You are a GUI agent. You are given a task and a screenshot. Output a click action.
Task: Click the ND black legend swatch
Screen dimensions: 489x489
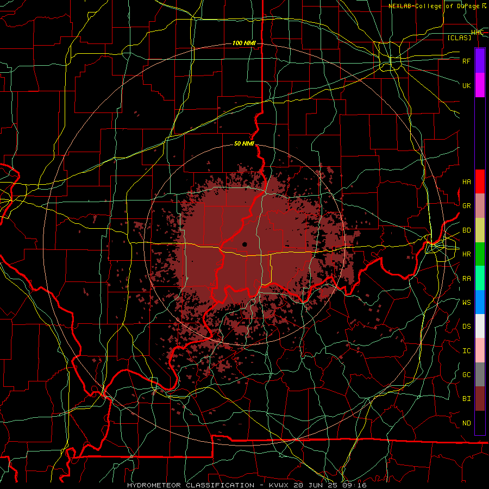coord(480,423)
